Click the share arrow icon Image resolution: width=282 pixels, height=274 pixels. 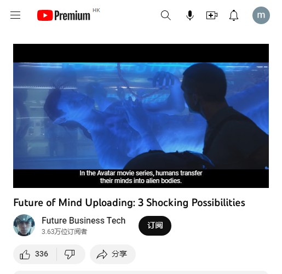[x=102, y=254]
